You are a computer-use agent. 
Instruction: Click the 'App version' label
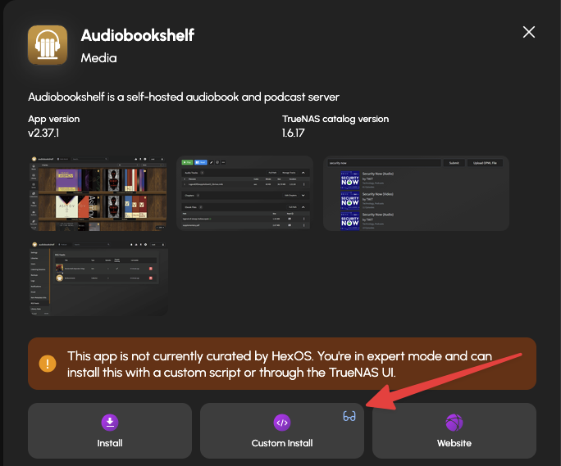pyautogui.click(x=54, y=119)
